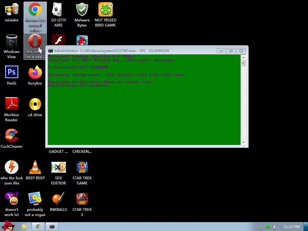Launch the 'furryfox' Firefox icon
The width and height of the screenshot is (308, 231).
35,75
